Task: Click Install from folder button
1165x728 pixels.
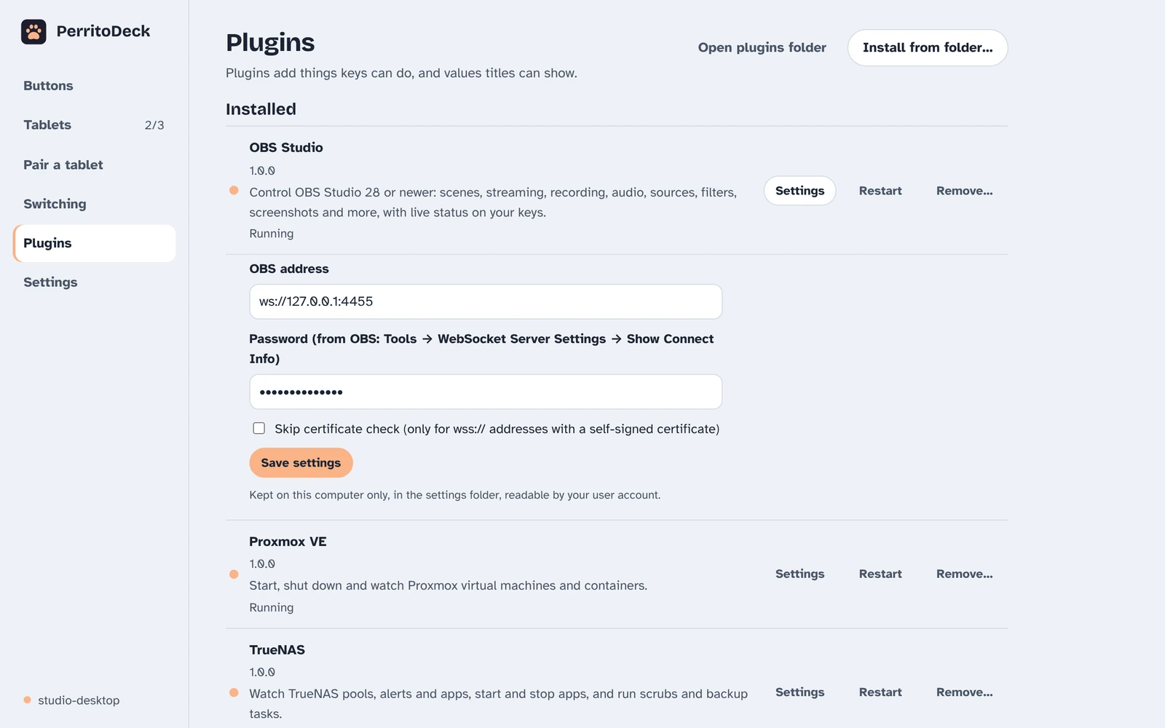Action: 928,47
